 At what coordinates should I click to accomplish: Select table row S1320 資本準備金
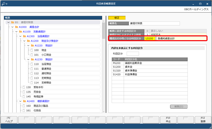click(150, 71)
